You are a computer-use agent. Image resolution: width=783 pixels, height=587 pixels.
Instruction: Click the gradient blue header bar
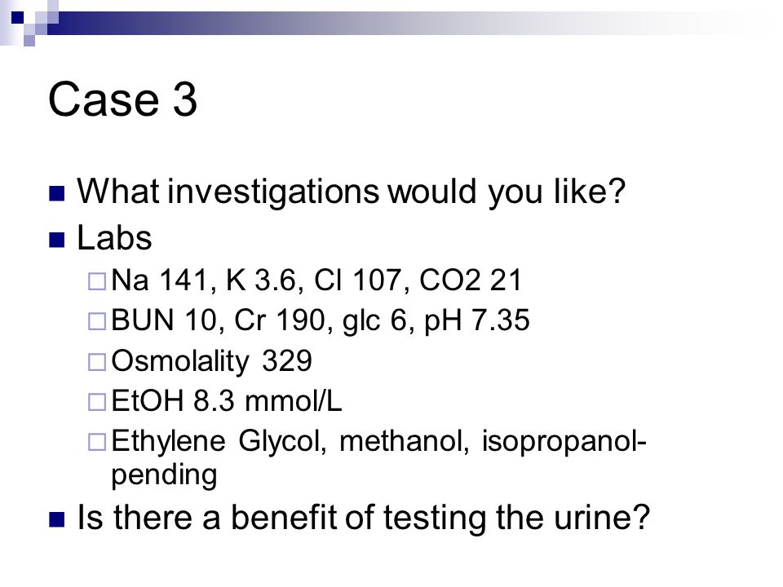(400, 23)
